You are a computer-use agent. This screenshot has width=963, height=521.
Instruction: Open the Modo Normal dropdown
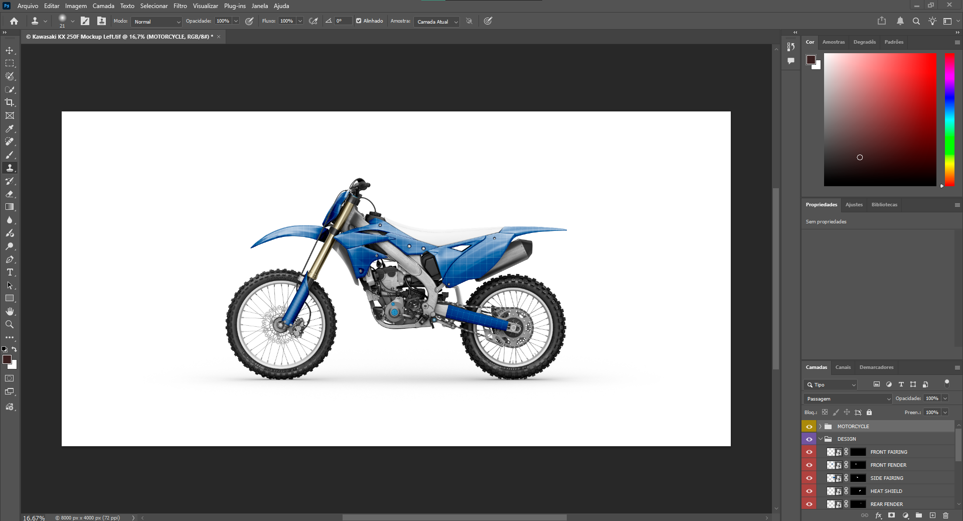coord(156,22)
